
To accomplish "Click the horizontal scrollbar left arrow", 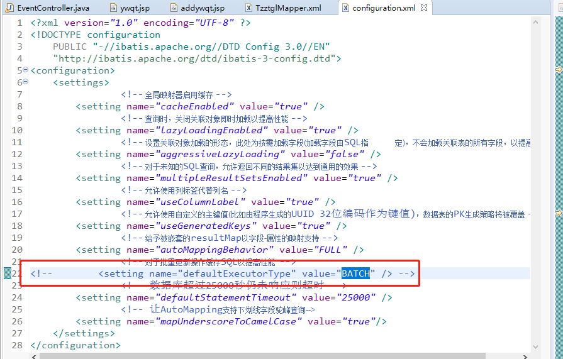I will [x=34, y=356].
